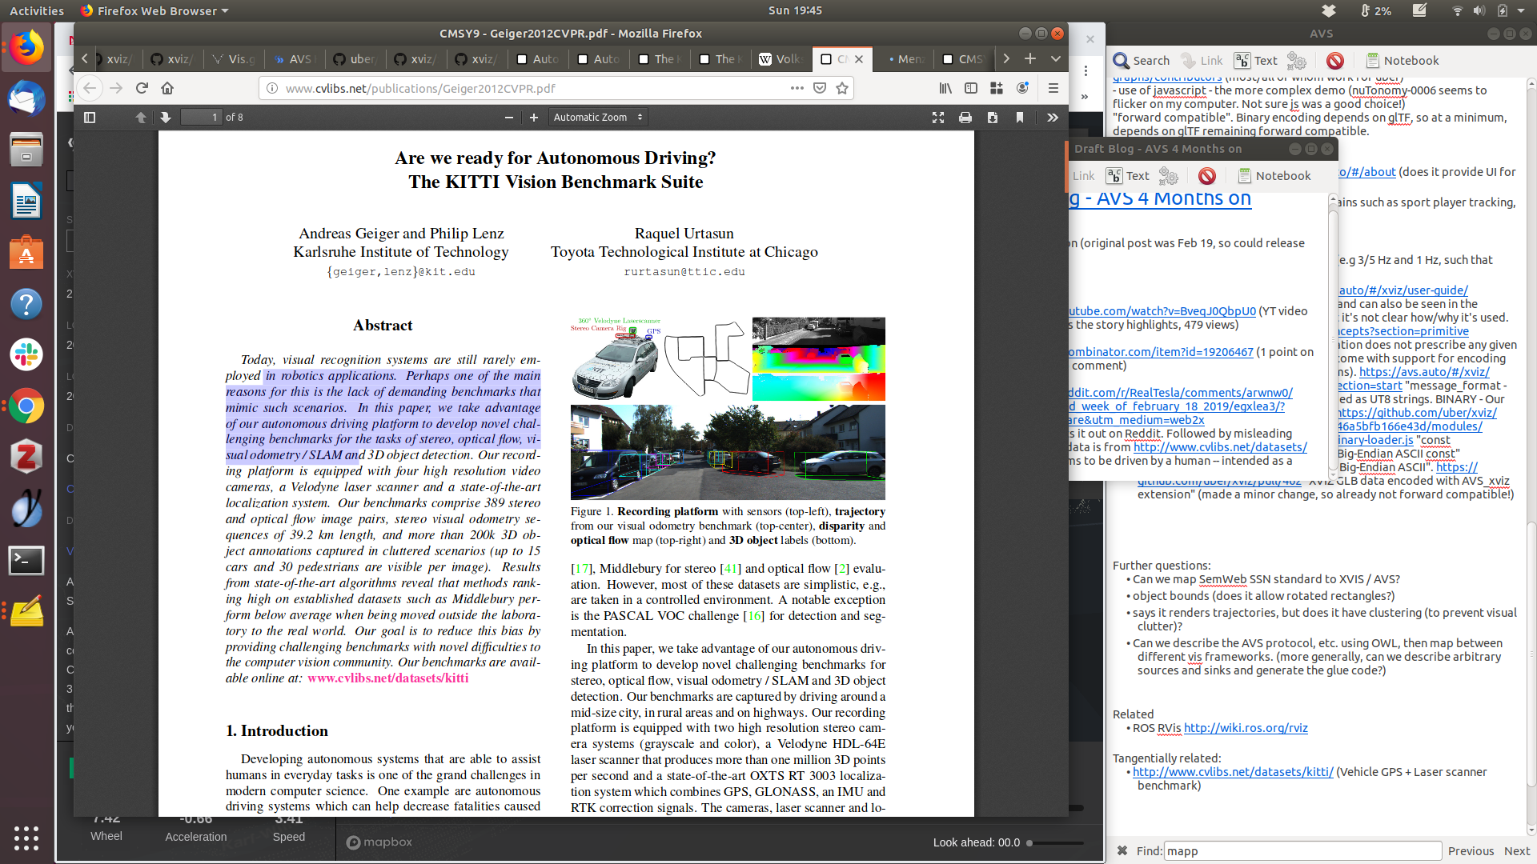Click the cvlibs.net/datasets/kitti link in abstract
Image resolution: width=1537 pixels, height=864 pixels.
pyautogui.click(x=387, y=678)
